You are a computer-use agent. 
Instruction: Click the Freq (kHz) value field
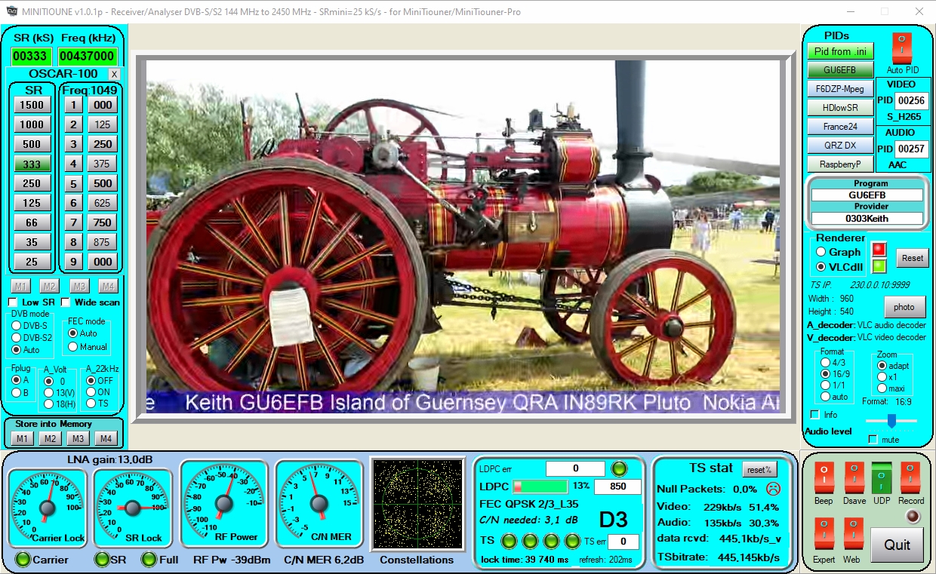tap(88, 56)
